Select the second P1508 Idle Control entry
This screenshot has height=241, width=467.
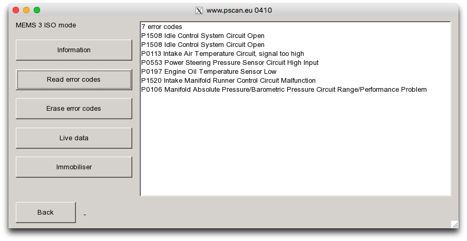pyautogui.click(x=203, y=45)
